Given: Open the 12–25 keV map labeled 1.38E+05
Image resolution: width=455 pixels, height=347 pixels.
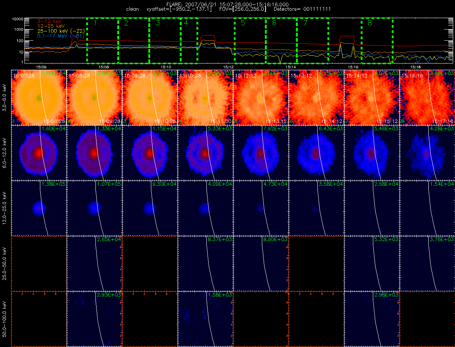Looking at the screenshot, I should tap(39, 208).
